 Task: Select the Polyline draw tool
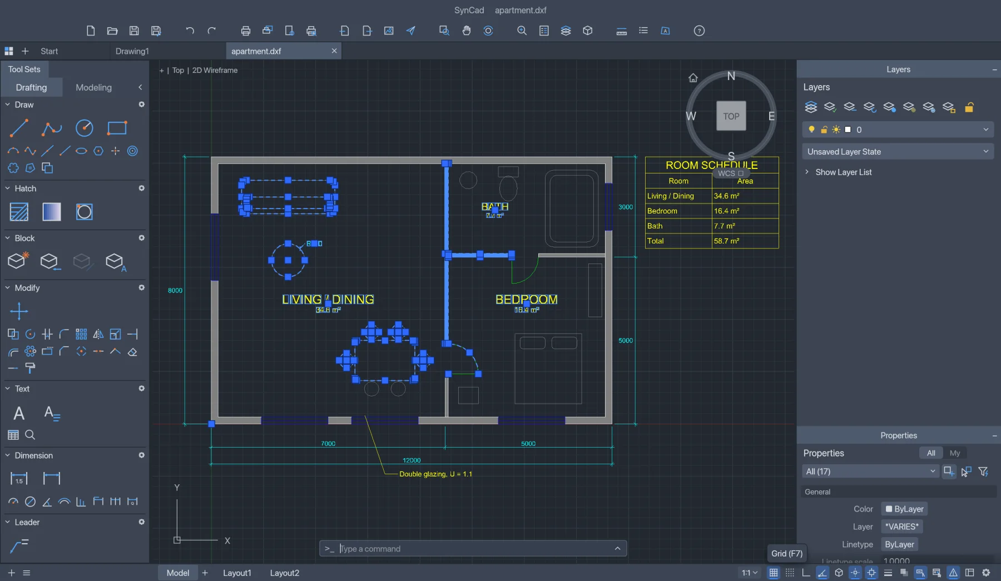(51, 128)
